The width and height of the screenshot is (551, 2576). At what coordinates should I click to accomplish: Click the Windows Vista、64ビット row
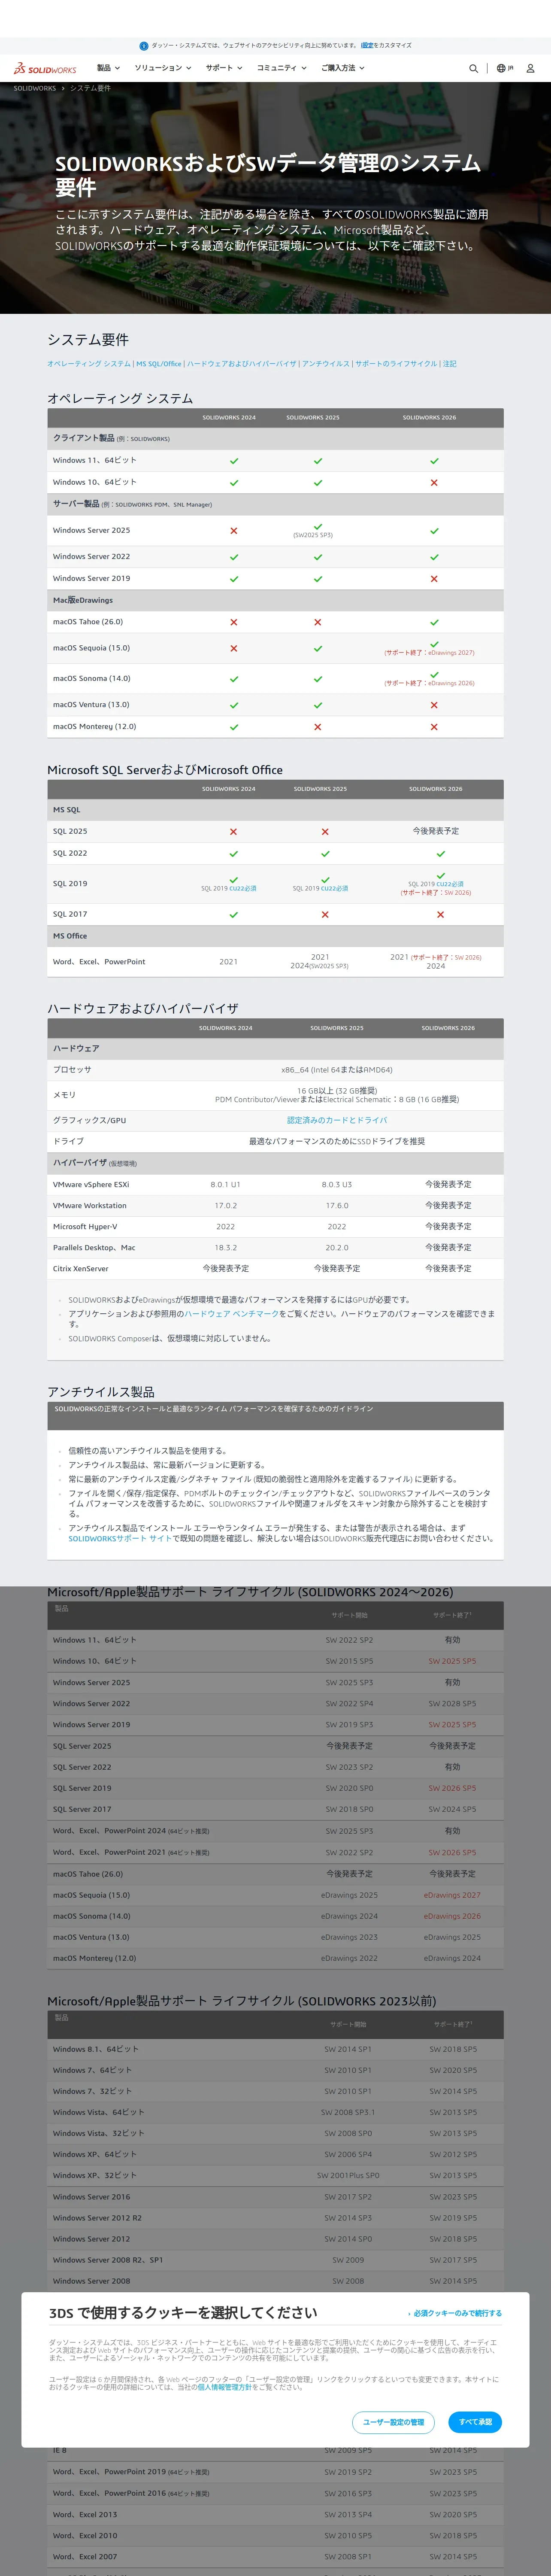(275, 2112)
